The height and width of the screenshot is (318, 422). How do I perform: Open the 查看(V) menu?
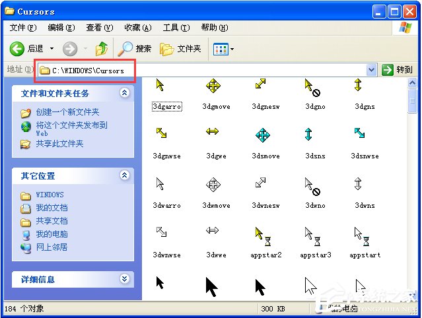(x=100, y=28)
